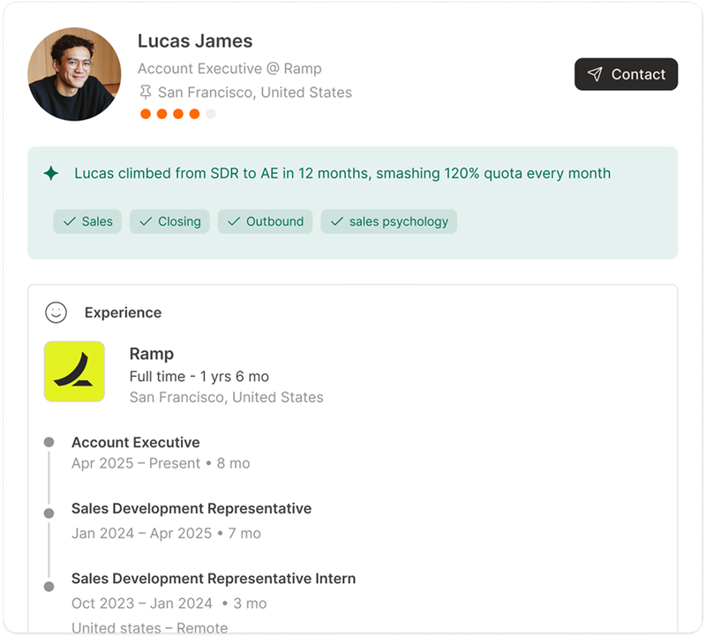Click the Ramp company name
This screenshot has width=706, height=637.
(x=151, y=354)
